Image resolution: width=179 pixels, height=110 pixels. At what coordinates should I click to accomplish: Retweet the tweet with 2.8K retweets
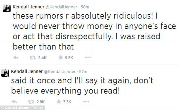click(x=31, y=102)
